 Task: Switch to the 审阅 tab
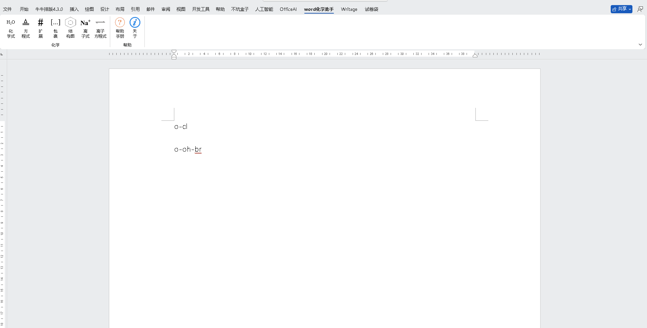166,9
